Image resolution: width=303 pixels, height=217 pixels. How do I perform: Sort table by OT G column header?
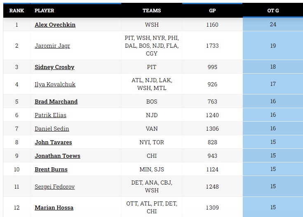273,11
